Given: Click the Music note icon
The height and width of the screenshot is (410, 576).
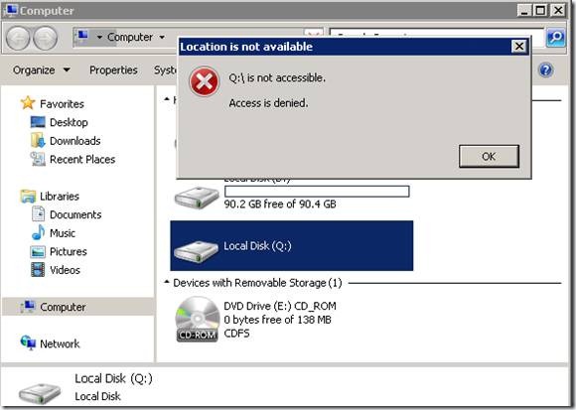Looking at the screenshot, I should (38, 232).
